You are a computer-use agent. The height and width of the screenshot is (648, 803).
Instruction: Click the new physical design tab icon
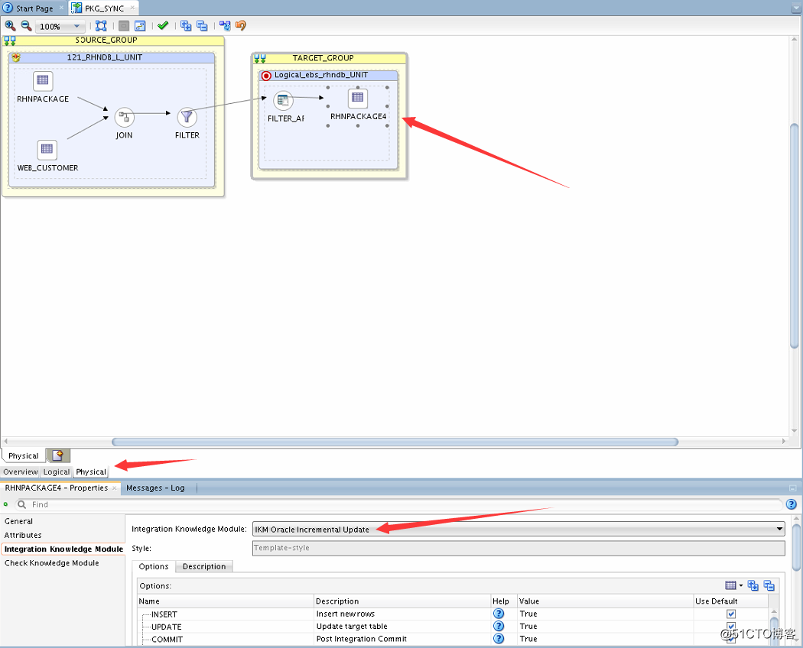(58, 455)
